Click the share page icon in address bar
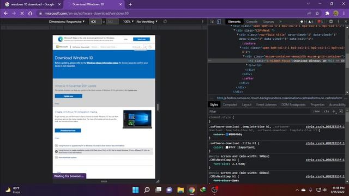Viewport: 349px width, 196px height. tap(309, 13)
